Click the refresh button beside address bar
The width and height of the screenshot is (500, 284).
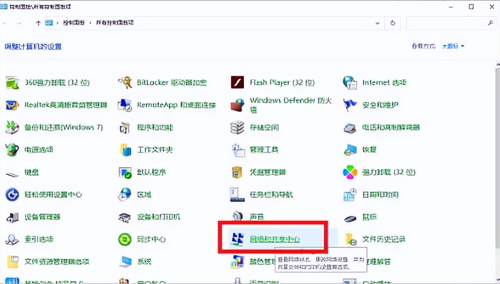pyautogui.click(x=392, y=23)
